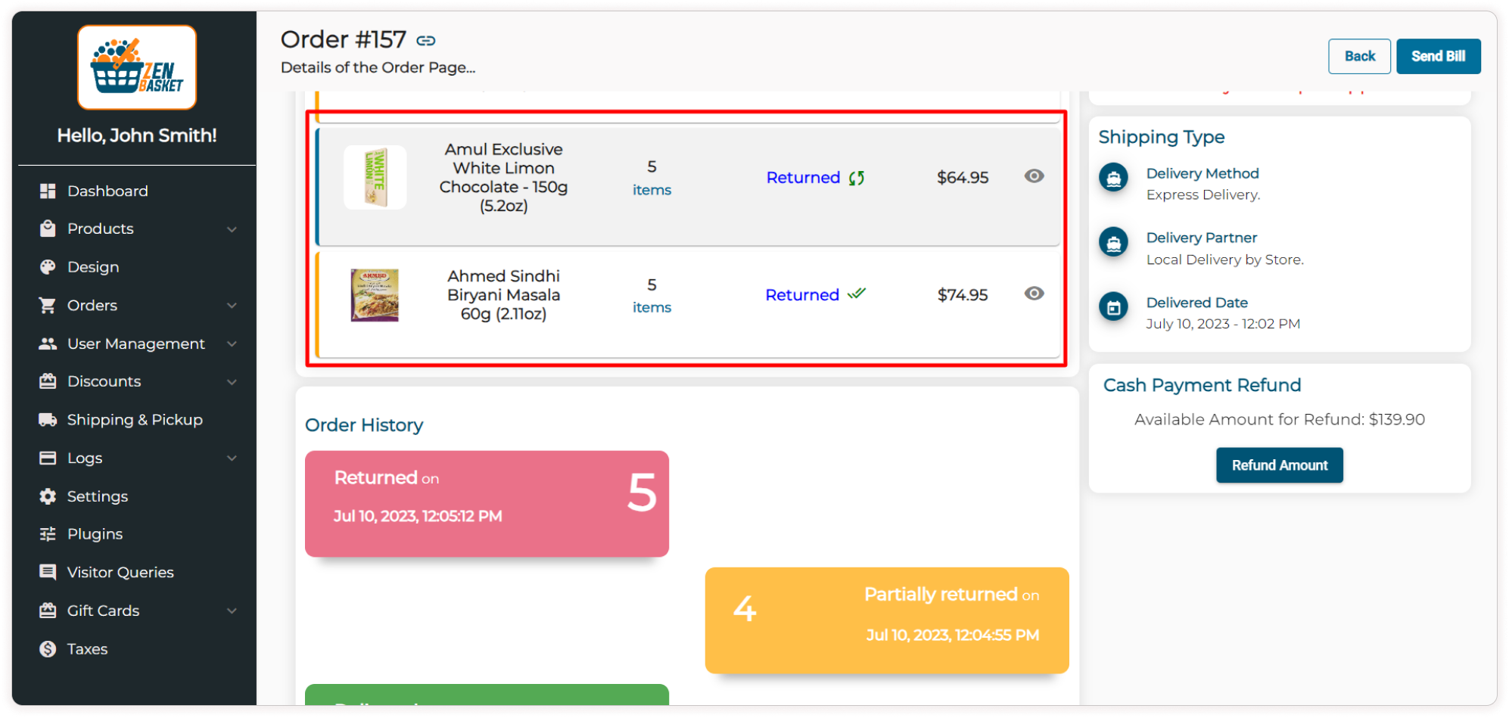Click the refresh icon next to Amul Returned status
The height and width of the screenshot is (718, 1509).
pyautogui.click(x=857, y=178)
